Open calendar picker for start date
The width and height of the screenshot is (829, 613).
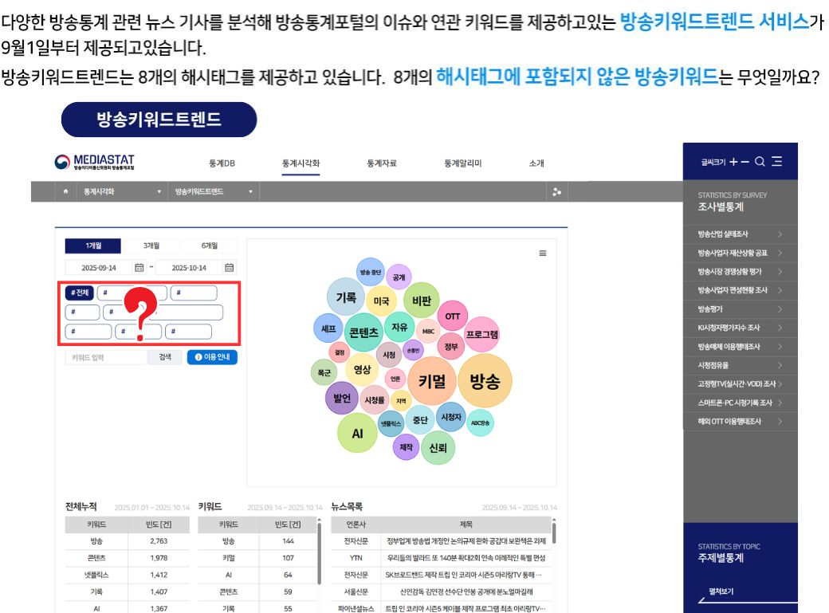tap(139, 268)
